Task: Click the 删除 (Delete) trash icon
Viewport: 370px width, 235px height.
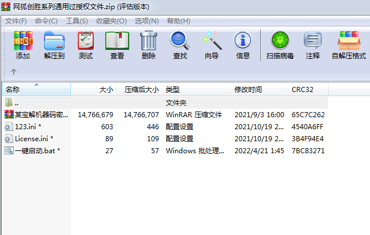Action: click(x=148, y=45)
